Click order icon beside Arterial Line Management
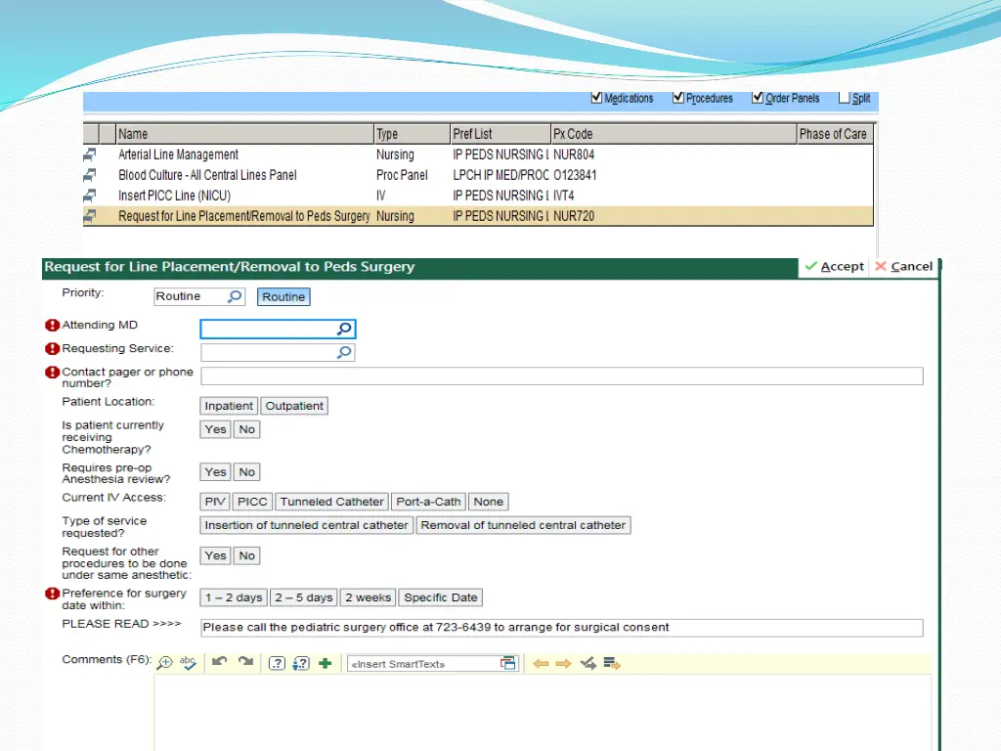Screen dimensions: 1001x751 pos(90,155)
